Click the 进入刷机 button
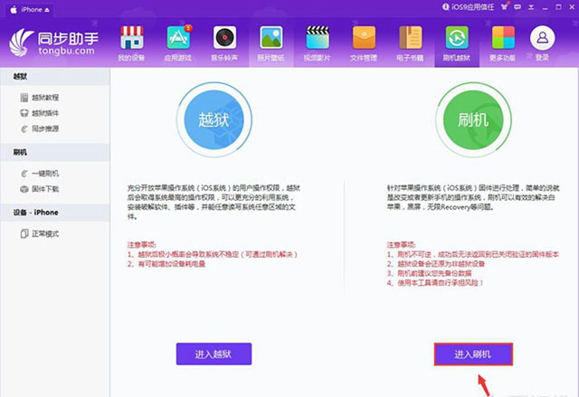The width and height of the screenshot is (579, 397). (473, 354)
